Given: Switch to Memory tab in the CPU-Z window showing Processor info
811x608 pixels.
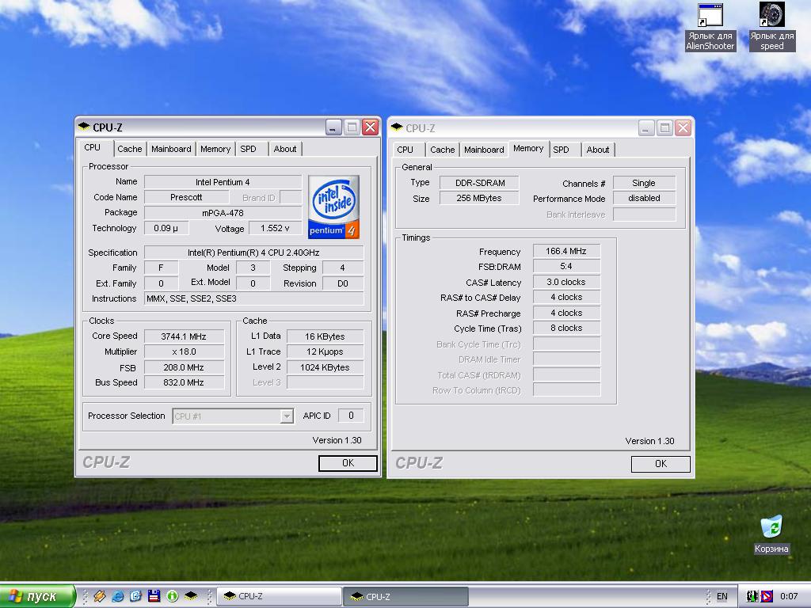Looking at the screenshot, I should [x=215, y=149].
